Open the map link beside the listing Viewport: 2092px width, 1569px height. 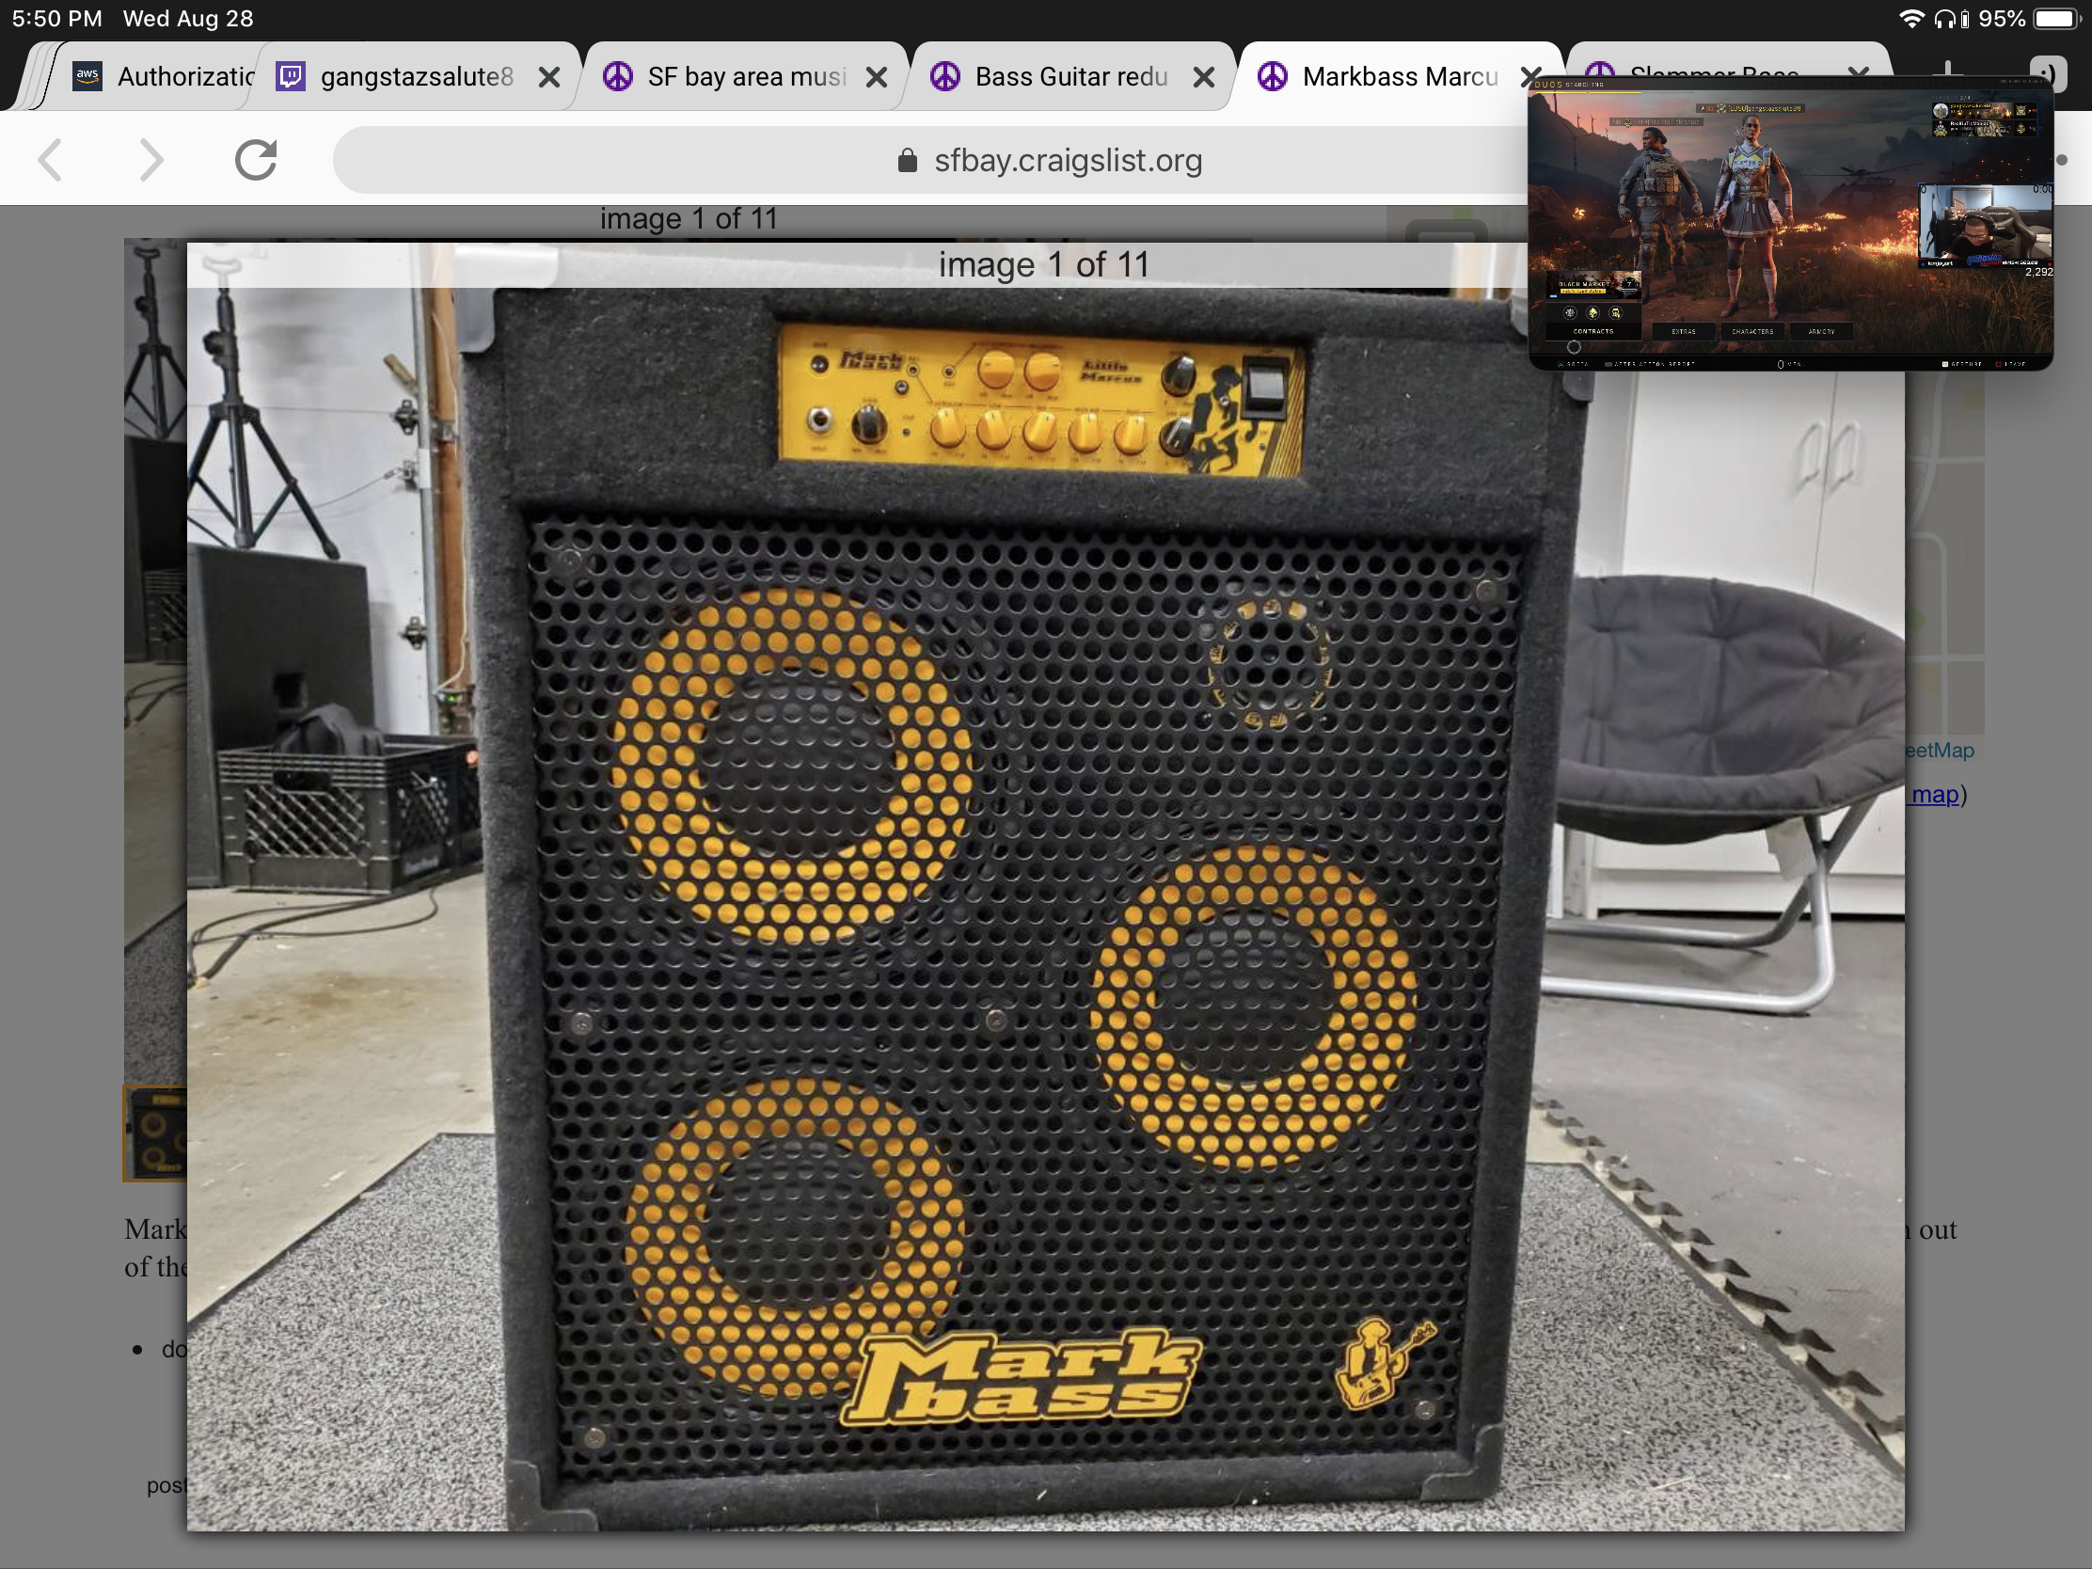tap(1934, 795)
